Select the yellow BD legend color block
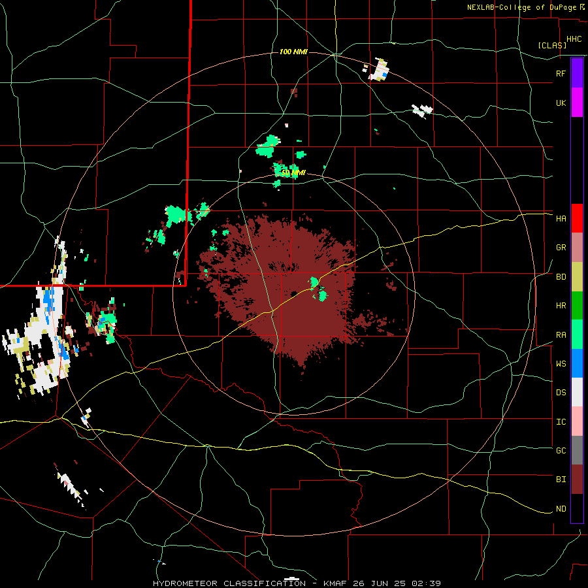Image resolution: width=588 pixels, height=588 pixels. coord(577,277)
